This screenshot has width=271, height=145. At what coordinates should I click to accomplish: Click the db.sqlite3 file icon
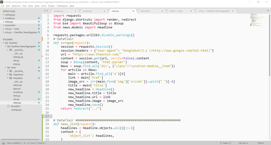click(8, 106)
